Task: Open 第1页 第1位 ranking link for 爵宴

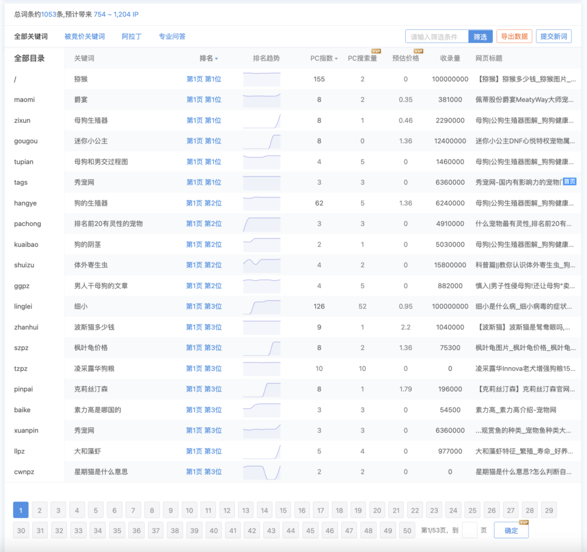Action: click(x=204, y=100)
